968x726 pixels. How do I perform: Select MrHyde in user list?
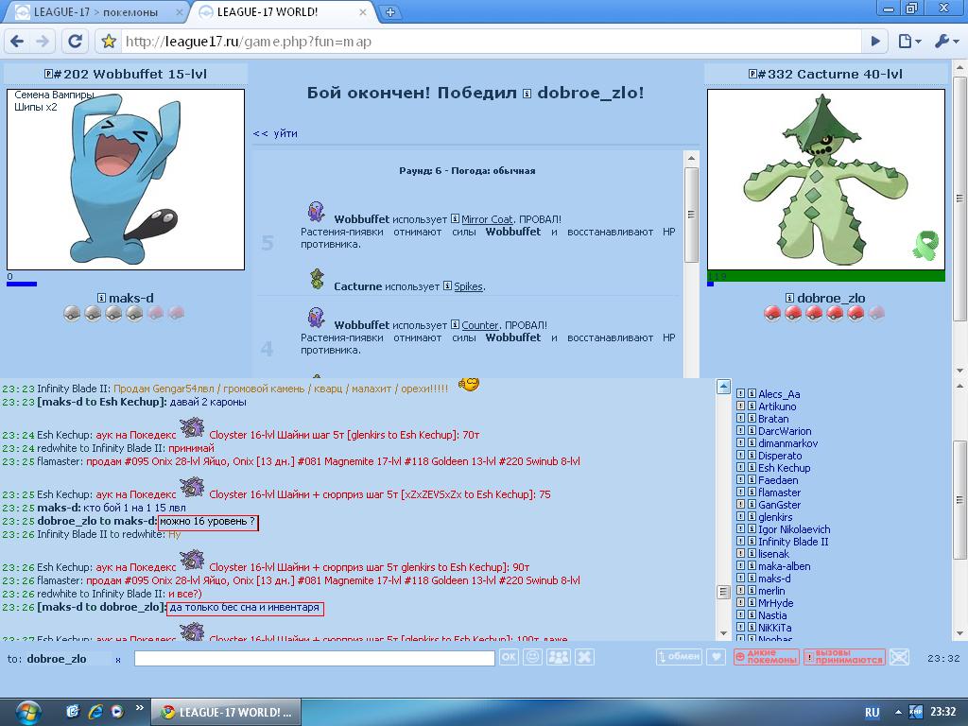(776, 603)
